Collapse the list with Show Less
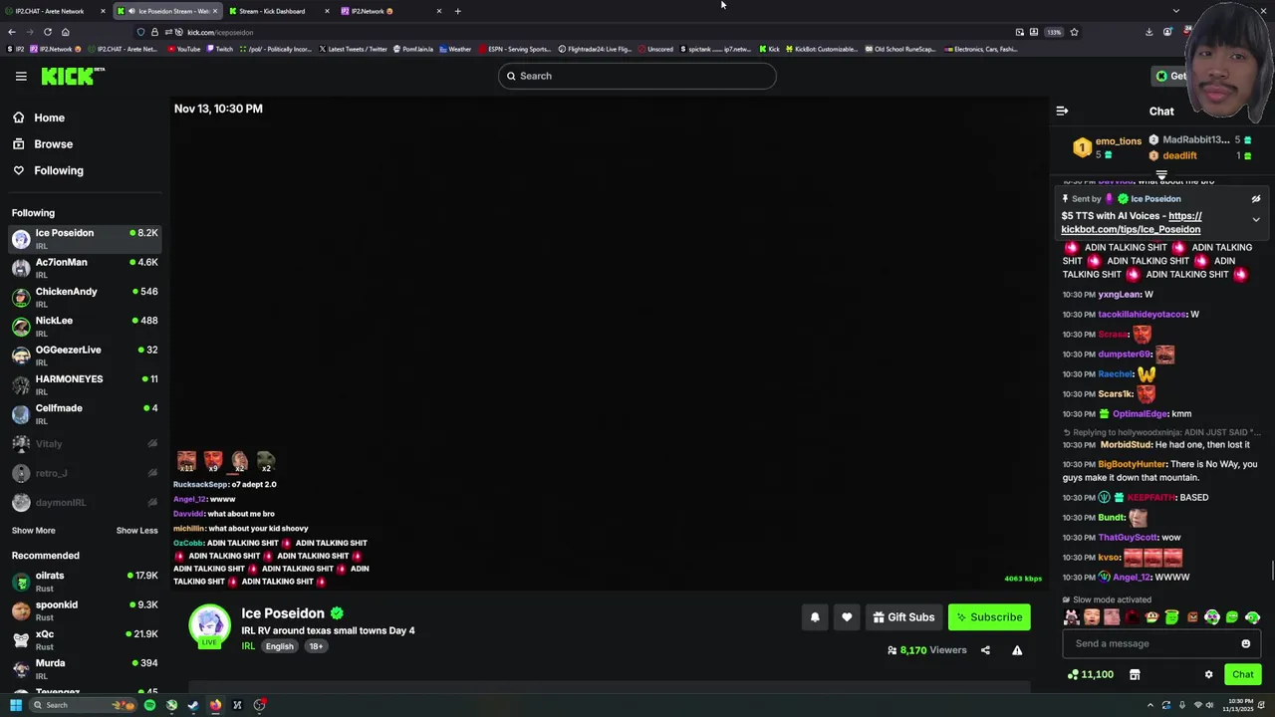The height and width of the screenshot is (717, 1275). [136, 531]
